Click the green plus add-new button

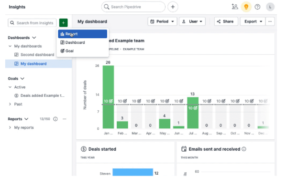(63, 23)
